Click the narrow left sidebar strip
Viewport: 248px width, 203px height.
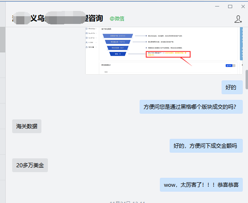pos(2,114)
